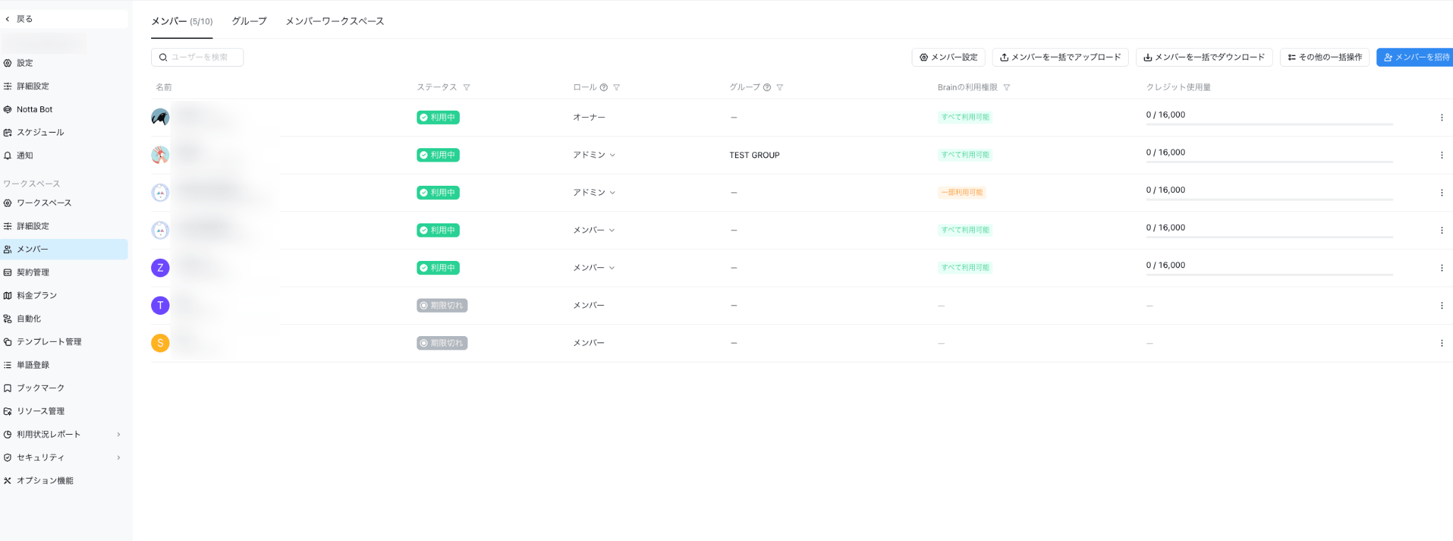This screenshot has height=541, width=1453.
Task: Expand the 利用状況レポート sidebar section
Action: click(x=64, y=435)
